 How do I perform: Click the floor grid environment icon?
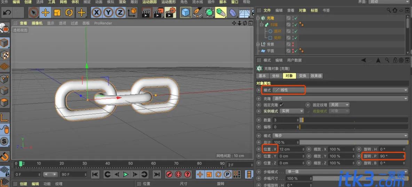click(245, 13)
